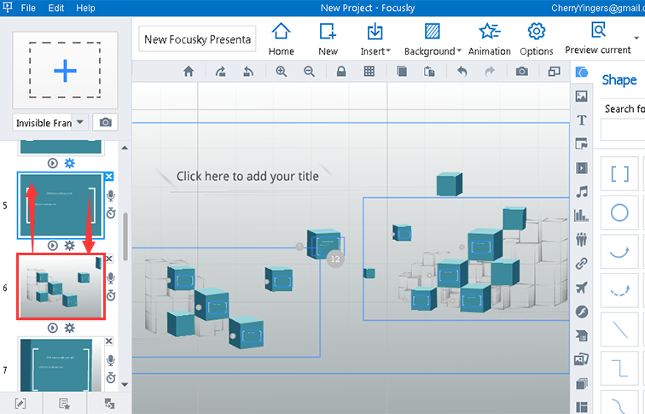
Task: Take a snapshot with toolbar camera icon
Action: 522,72
